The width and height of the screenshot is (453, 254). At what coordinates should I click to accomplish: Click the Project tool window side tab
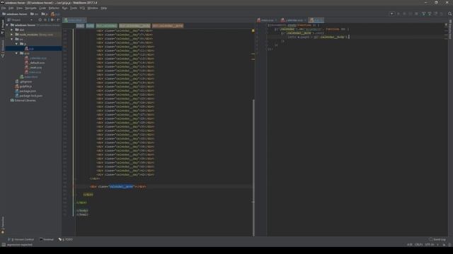coord(3,27)
